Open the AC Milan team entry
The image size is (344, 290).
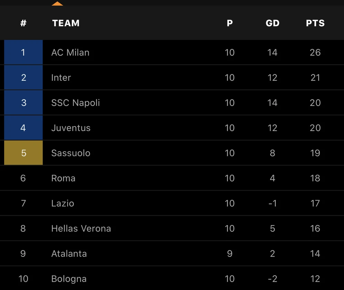coord(70,52)
